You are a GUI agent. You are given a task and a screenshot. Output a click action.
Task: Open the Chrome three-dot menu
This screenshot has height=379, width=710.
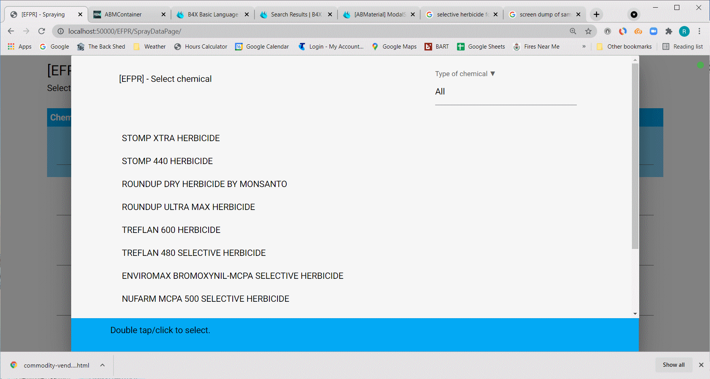click(699, 31)
